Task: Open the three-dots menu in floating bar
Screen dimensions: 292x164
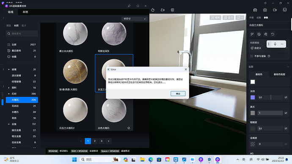Action: point(282,44)
